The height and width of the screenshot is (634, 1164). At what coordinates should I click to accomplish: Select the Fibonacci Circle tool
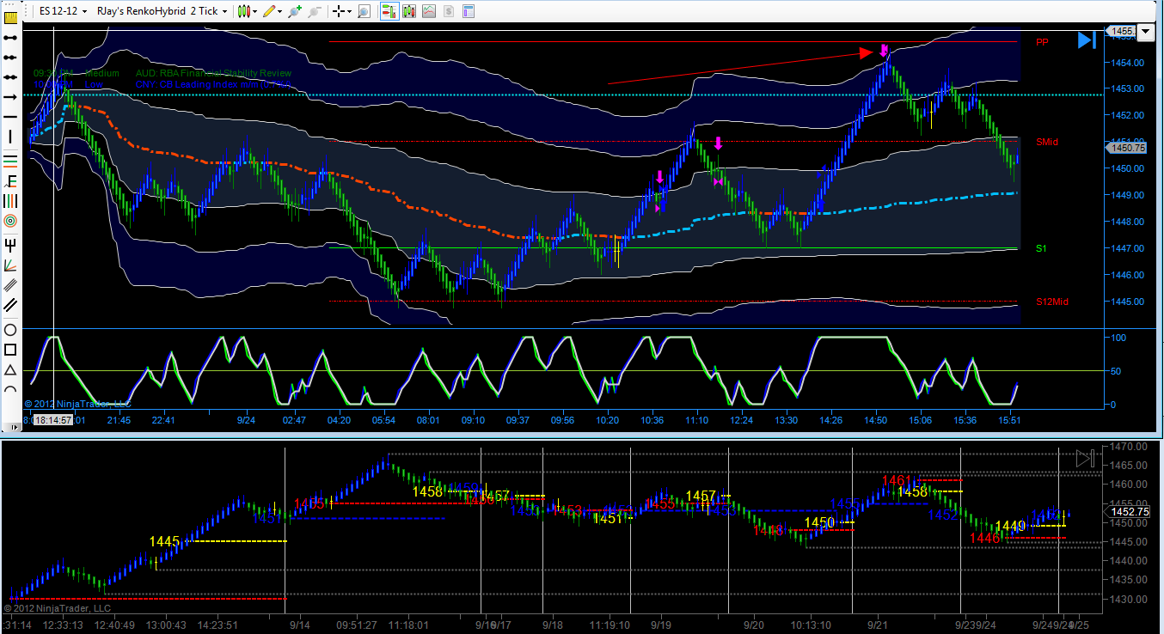click(x=10, y=221)
